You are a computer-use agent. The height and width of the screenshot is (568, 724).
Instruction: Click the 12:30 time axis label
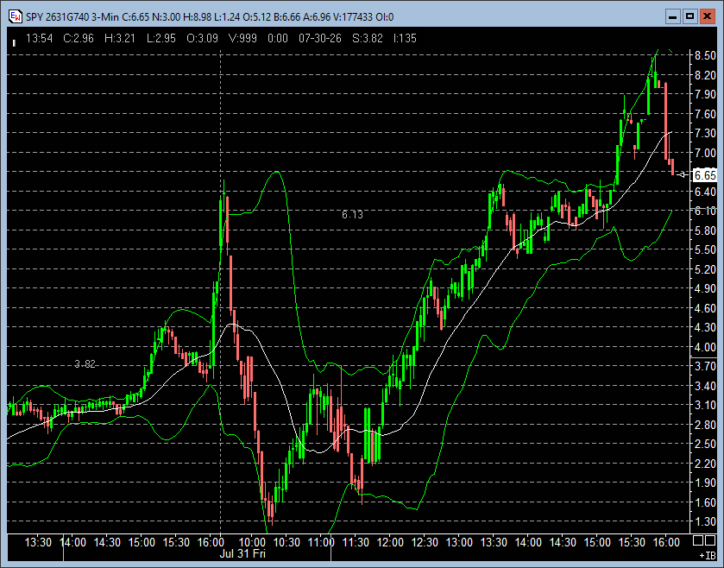[x=425, y=542]
